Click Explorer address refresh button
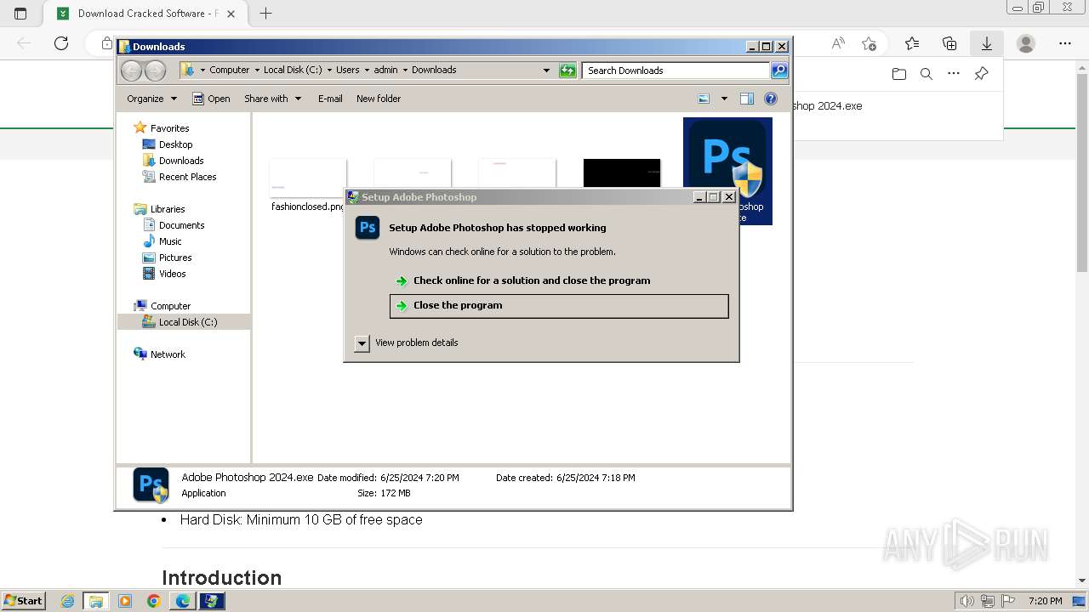 click(567, 71)
